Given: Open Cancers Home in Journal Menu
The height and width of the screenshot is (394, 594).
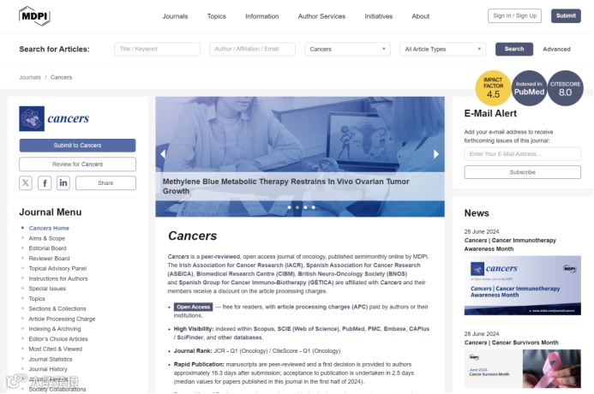Looking at the screenshot, I should (49, 228).
